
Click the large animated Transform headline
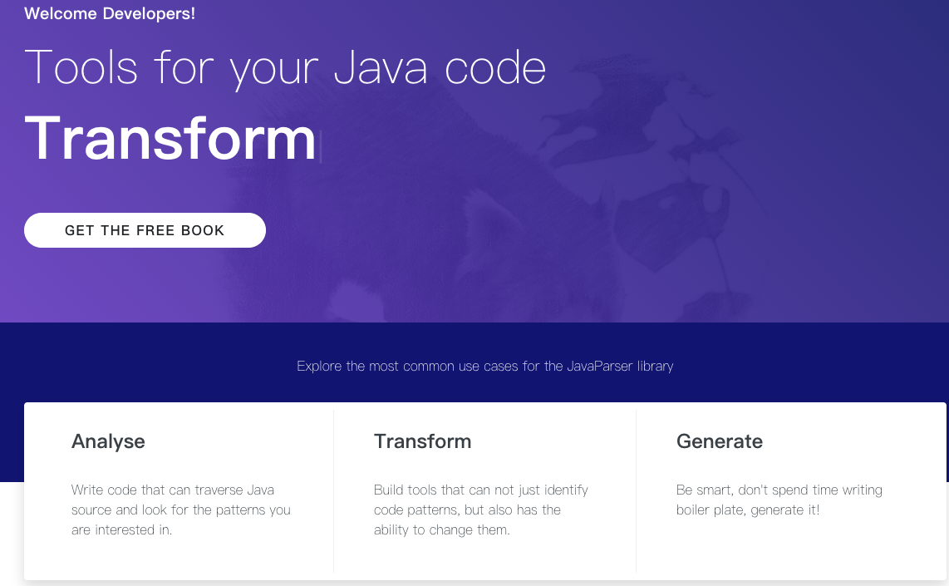(170, 138)
